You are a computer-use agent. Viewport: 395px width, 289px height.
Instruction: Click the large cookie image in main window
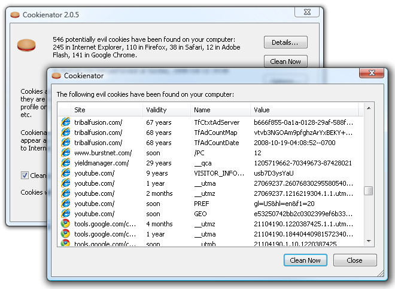pos(26,45)
